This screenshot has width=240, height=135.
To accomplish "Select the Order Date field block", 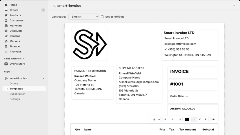I will click(x=193, y=98).
